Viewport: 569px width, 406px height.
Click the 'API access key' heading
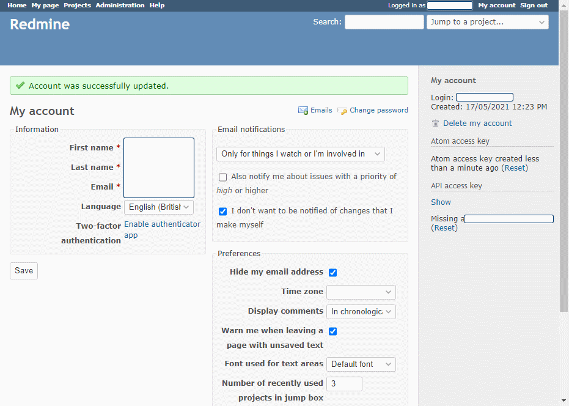pyautogui.click(x=457, y=186)
